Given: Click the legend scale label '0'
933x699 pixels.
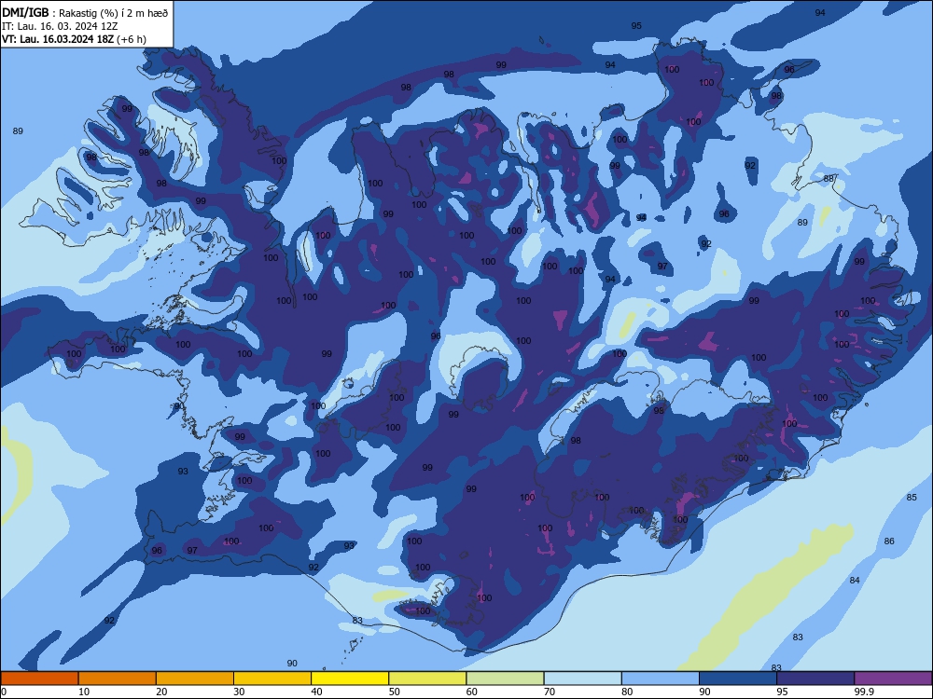Looking at the screenshot, I should (4, 692).
